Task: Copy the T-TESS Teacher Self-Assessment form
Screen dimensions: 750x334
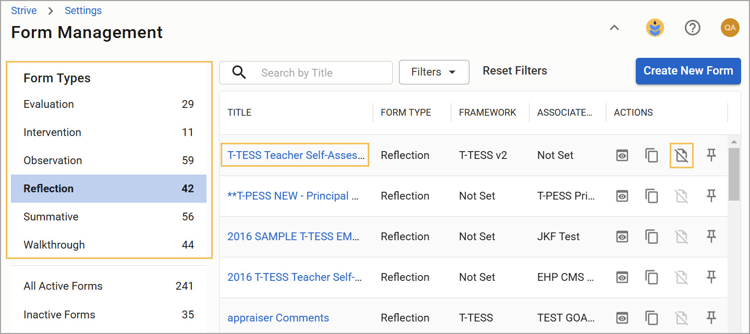Action: 651,155
